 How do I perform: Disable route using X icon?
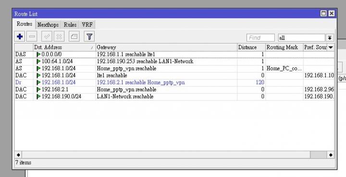(59, 36)
